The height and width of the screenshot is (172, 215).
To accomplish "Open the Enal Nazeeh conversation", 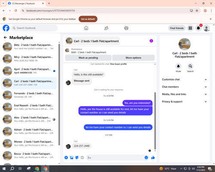I will point(29,107).
